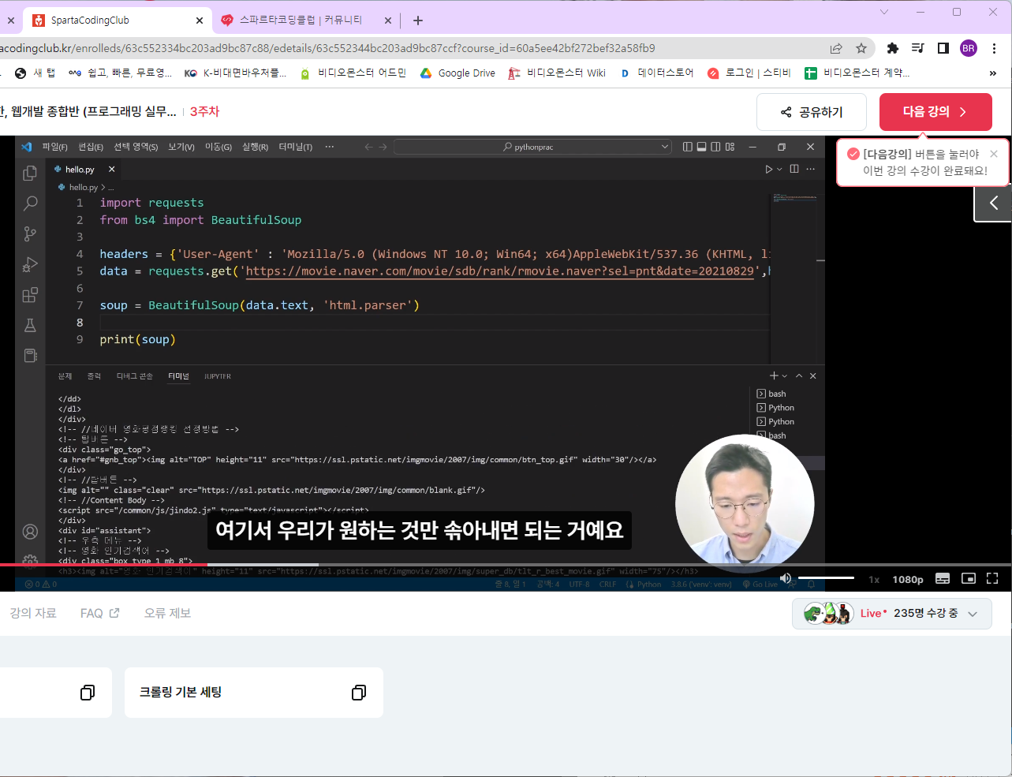
Task: Click the Run Python file play icon
Action: [x=768, y=169]
